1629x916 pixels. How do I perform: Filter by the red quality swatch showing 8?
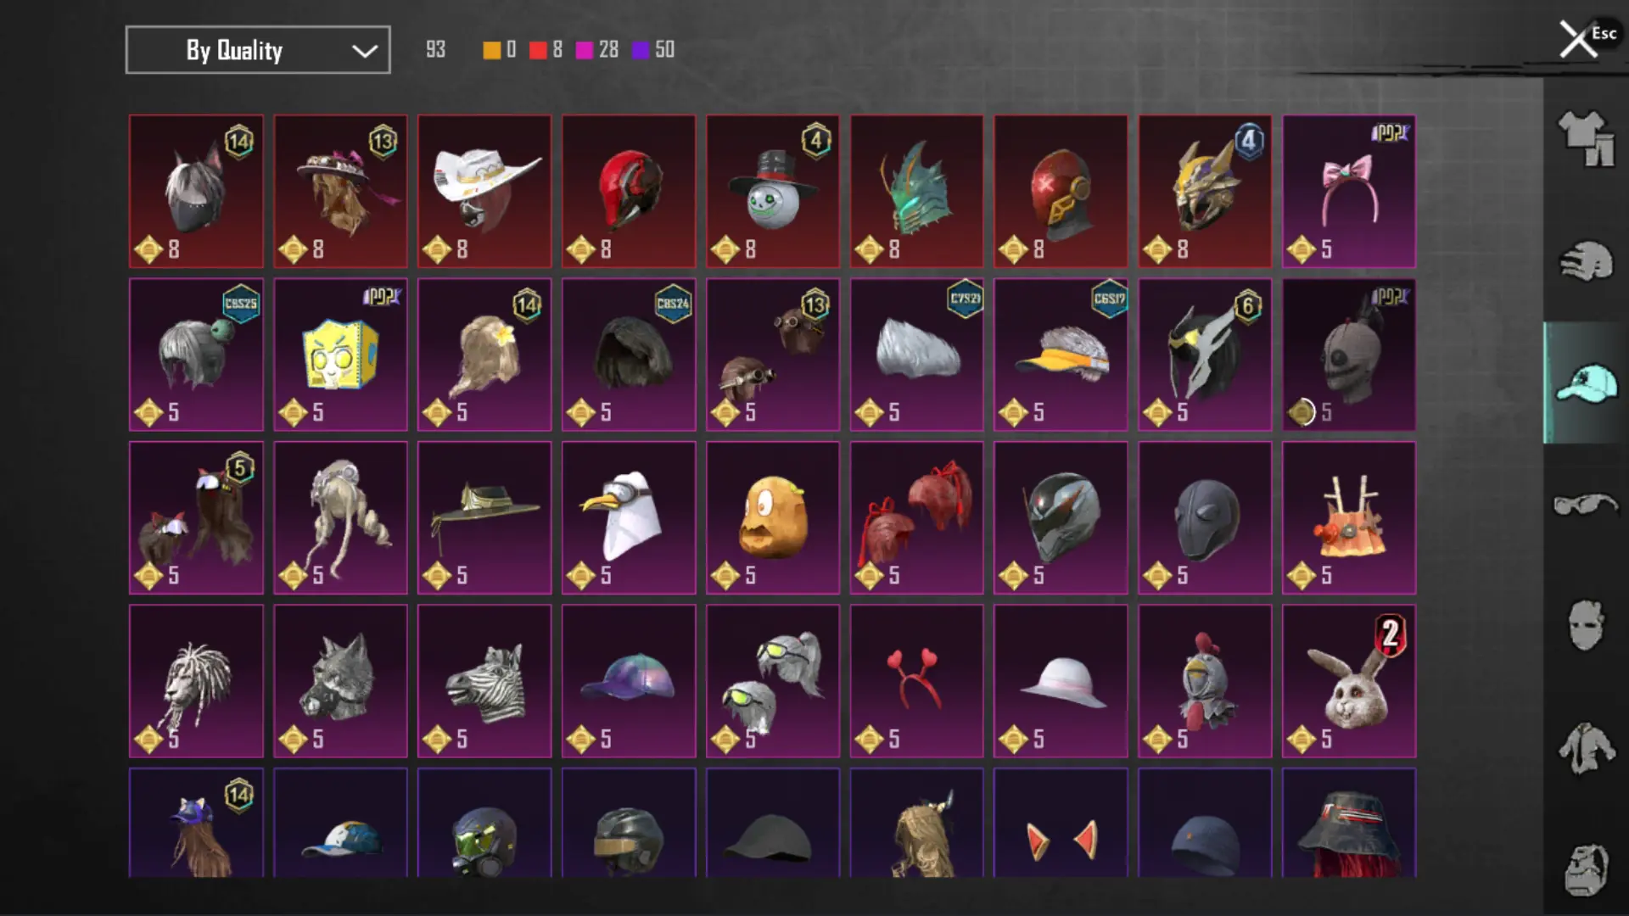538,50
